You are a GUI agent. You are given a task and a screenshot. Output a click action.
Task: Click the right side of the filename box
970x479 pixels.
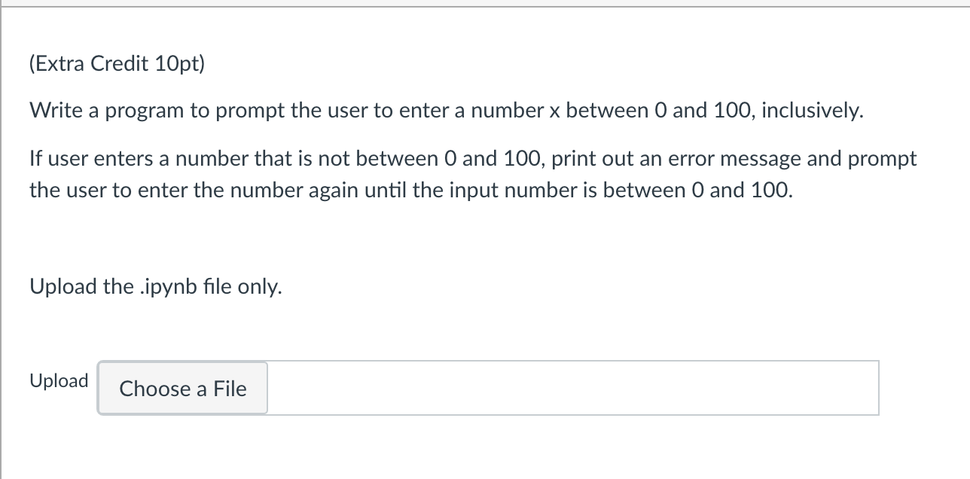(x=828, y=387)
